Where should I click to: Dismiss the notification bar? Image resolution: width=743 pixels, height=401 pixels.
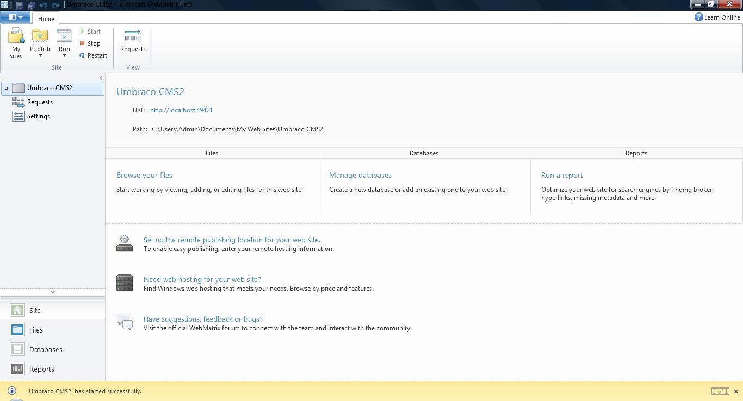pyautogui.click(x=736, y=391)
